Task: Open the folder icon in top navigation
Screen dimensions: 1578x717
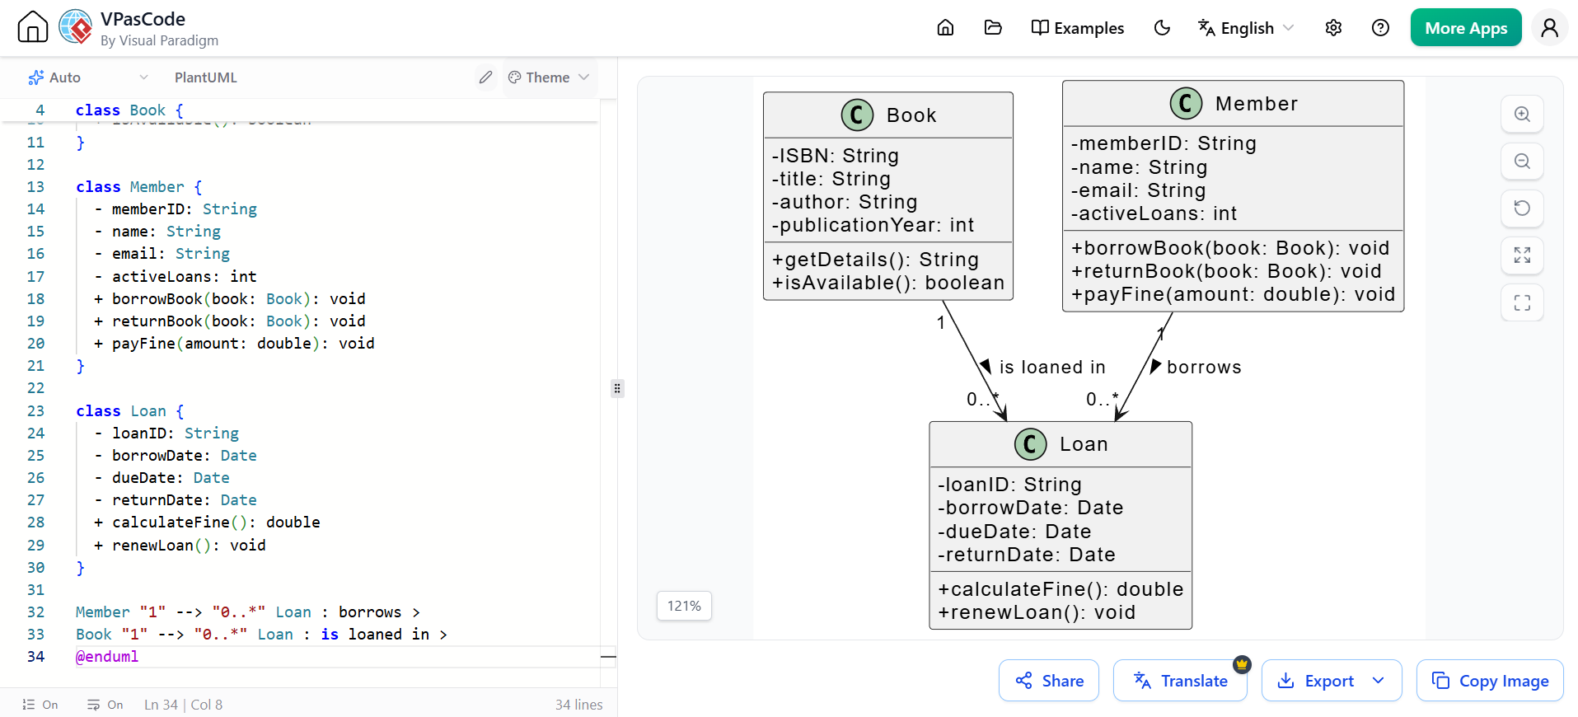Action: [x=993, y=28]
